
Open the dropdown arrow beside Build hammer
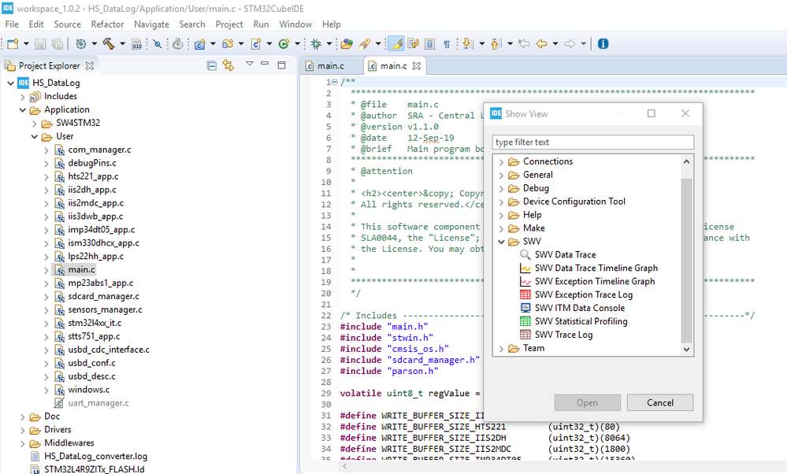122,44
